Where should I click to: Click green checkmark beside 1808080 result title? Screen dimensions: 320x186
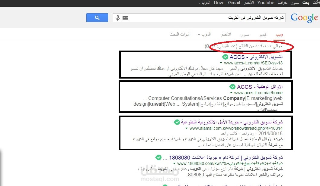pyautogui.click(x=158, y=157)
